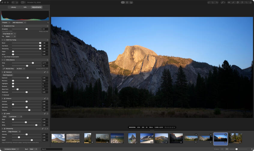The height and width of the screenshot is (151, 254).
Task: Check Auto Noise Compensation
Action: tap(3, 57)
